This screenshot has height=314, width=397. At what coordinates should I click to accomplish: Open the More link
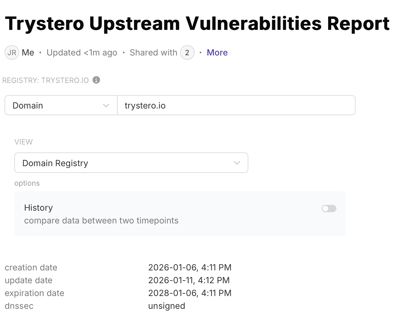pyautogui.click(x=217, y=53)
